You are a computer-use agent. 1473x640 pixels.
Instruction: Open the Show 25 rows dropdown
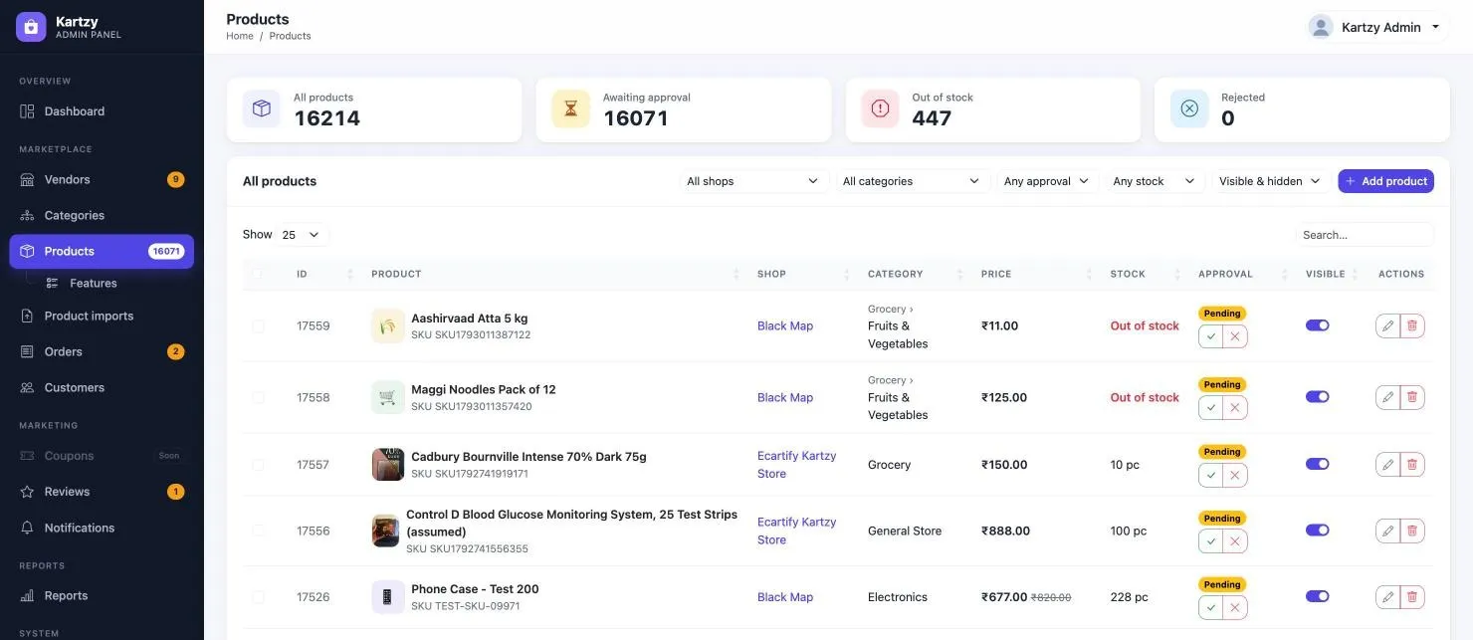(303, 235)
